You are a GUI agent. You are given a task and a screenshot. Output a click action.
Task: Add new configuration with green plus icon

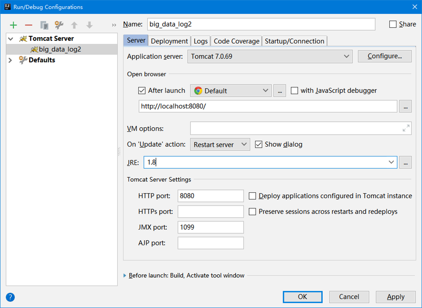tap(13, 25)
